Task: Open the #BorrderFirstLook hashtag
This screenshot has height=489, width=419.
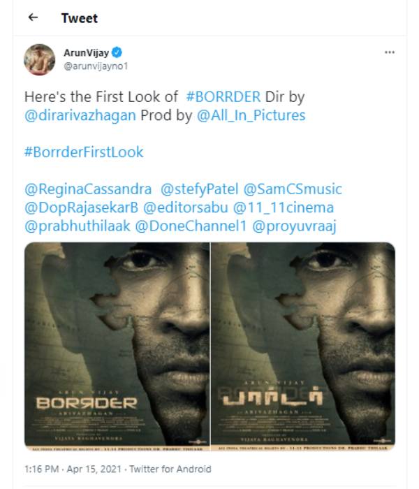Action: 84,152
